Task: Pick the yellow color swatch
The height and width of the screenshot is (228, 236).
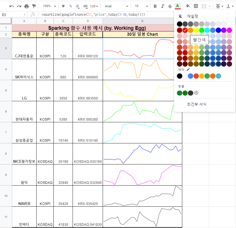Action: (x=196, y=30)
